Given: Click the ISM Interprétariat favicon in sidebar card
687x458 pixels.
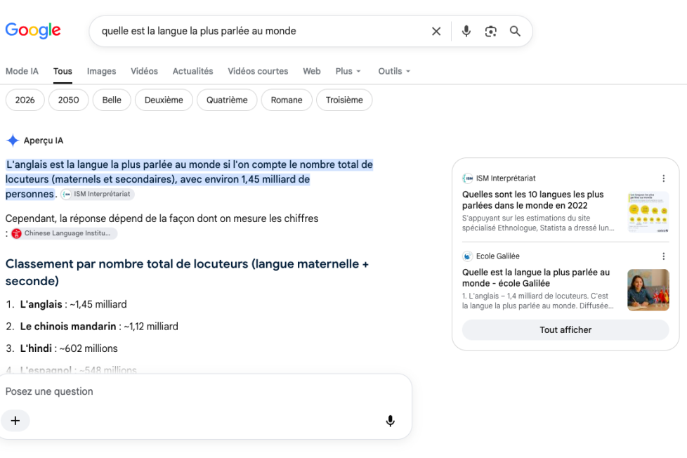Looking at the screenshot, I should pos(468,178).
